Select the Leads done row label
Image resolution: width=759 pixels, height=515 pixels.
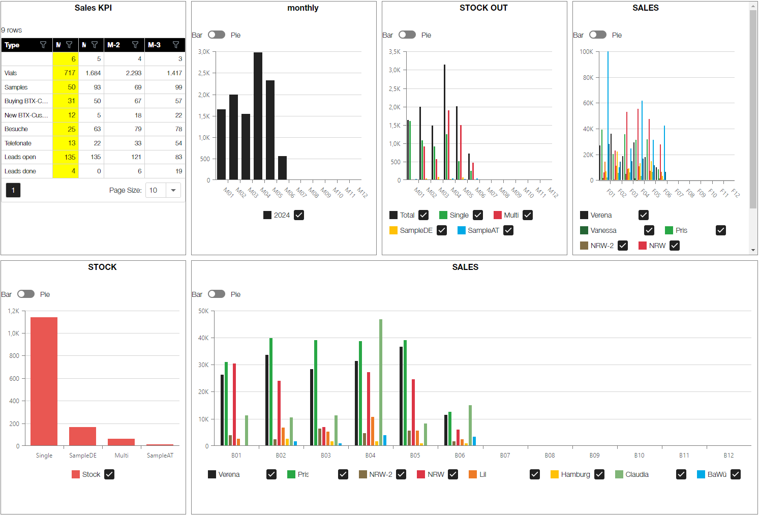click(20, 171)
